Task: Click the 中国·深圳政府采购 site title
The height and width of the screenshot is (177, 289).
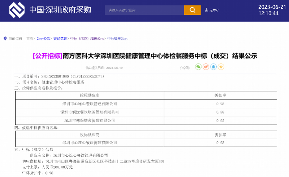Action: (60, 10)
